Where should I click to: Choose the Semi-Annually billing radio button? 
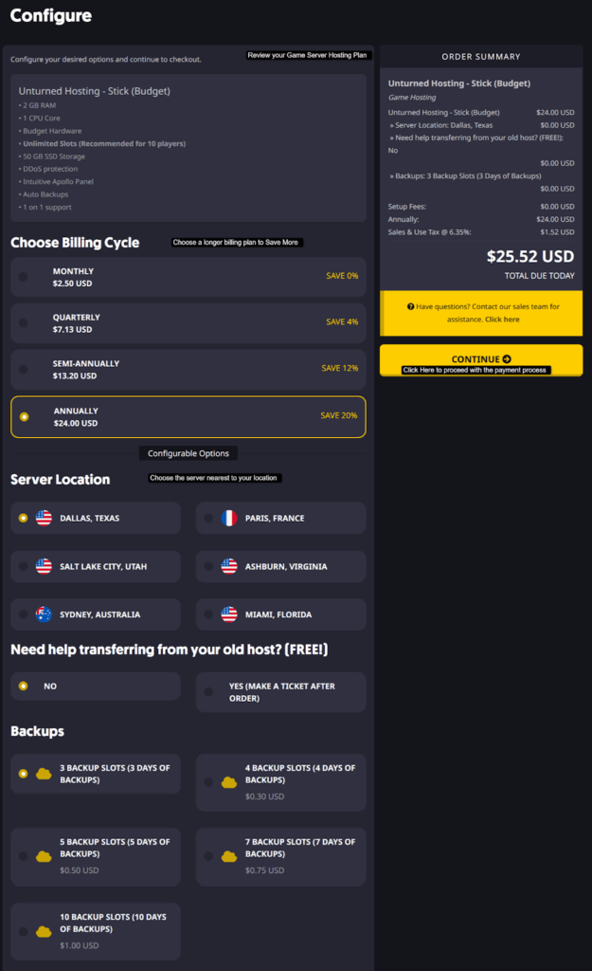24,370
